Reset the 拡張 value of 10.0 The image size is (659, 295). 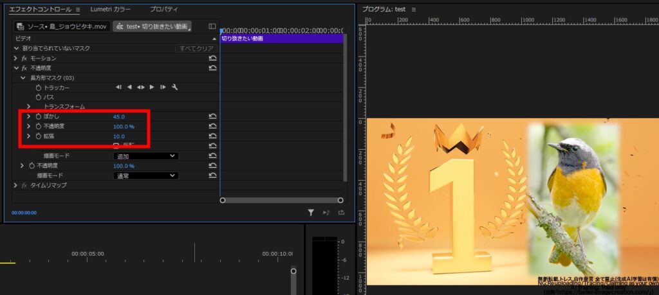tap(212, 136)
